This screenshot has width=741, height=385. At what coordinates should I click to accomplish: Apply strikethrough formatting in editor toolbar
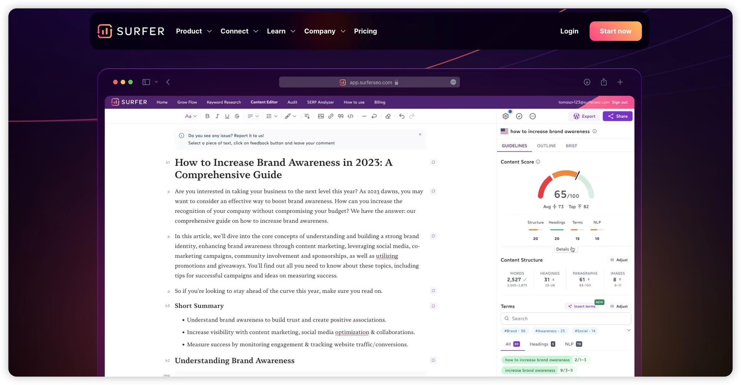click(237, 116)
